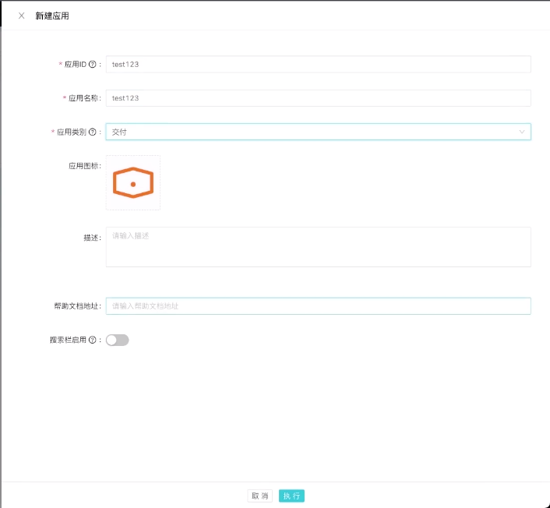Click the 新建应用 dialog title
Screen dimensions: 550x508
pos(52,16)
